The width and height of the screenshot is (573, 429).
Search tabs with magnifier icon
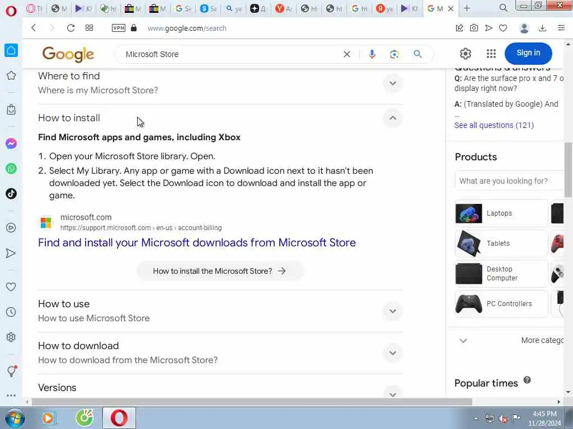point(504,8)
